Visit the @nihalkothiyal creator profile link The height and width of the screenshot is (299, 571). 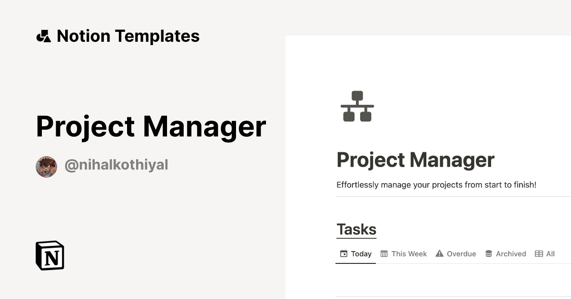(x=116, y=165)
